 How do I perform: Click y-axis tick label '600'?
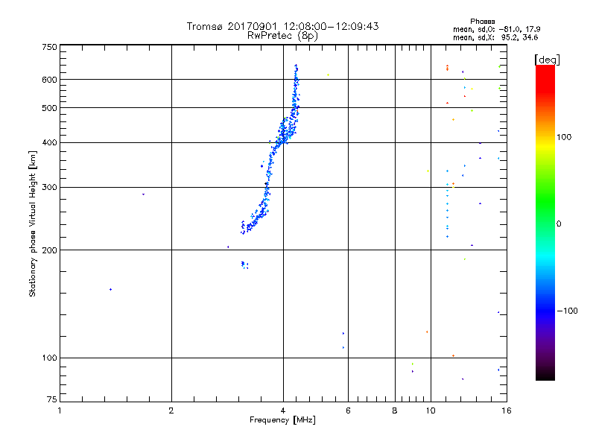point(49,80)
